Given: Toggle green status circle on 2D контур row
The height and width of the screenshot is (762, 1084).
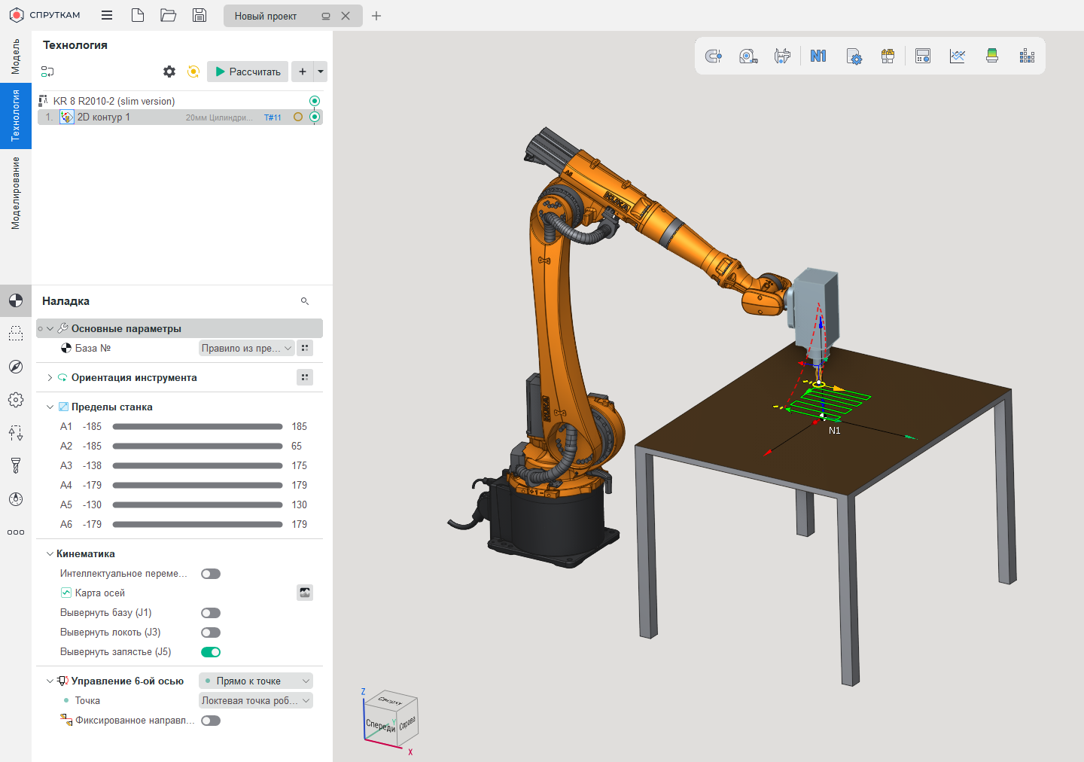Looking at the screenshot, I should (x=315, y=117).
